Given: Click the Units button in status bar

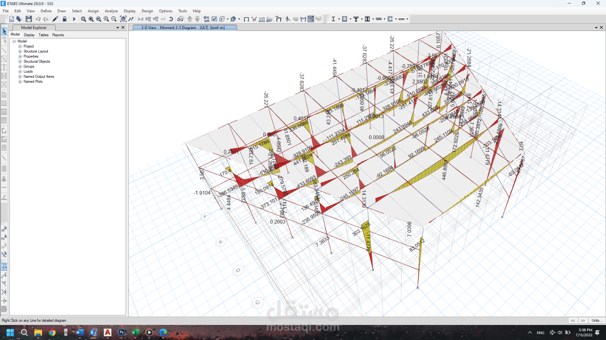Looking at the screenshot, I should [x=596, y=320].
